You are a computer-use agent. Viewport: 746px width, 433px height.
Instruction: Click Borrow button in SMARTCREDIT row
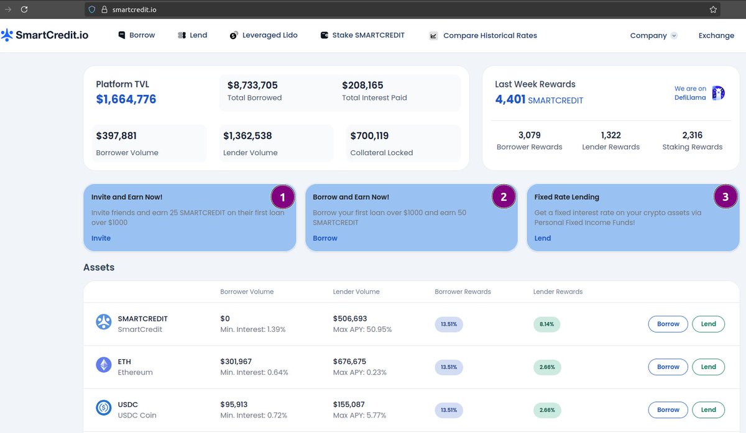[668, 324]
